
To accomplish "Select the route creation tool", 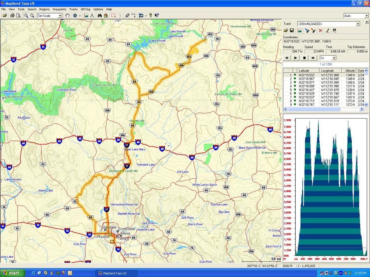I will [134, 16].
